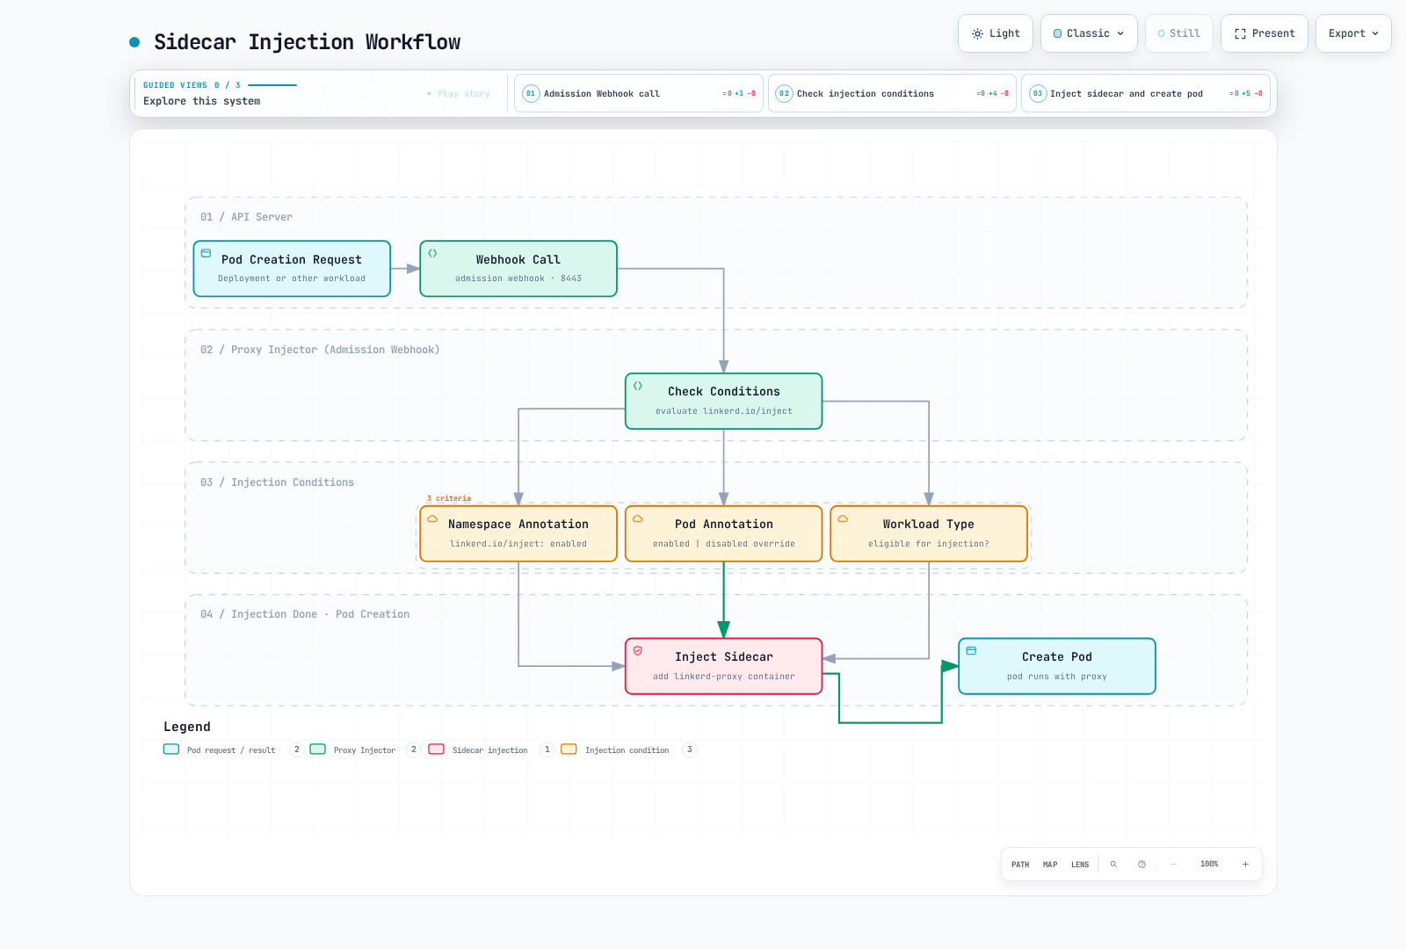
Task: Click the cloud icon on Pod Annotation node
Action: coord(638,518)
